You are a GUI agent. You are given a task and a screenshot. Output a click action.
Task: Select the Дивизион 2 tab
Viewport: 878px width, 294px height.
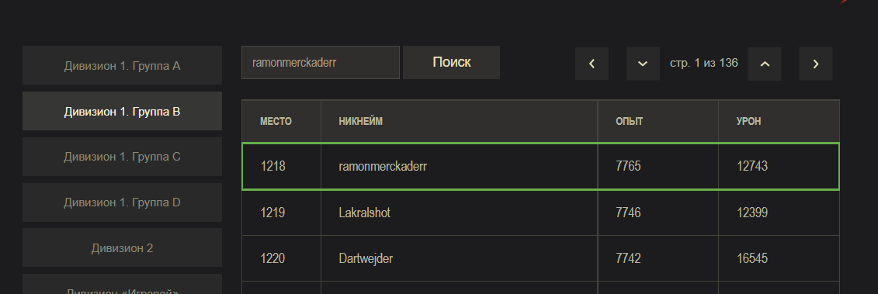(122, 247)
